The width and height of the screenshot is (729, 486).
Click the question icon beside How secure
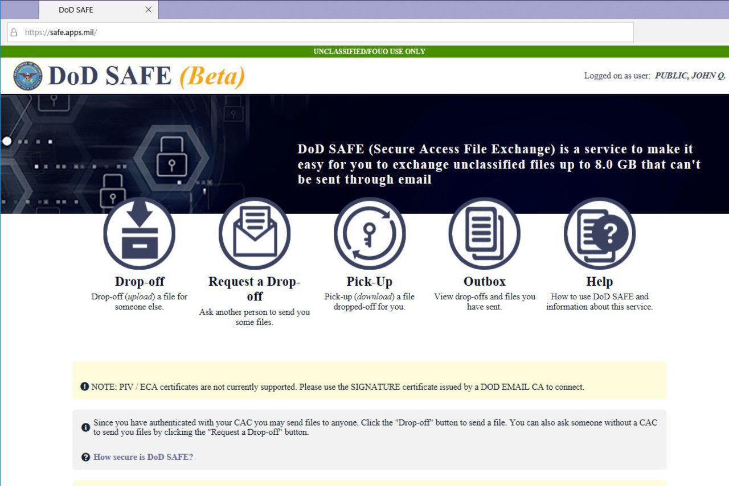[x=85, y=457]
